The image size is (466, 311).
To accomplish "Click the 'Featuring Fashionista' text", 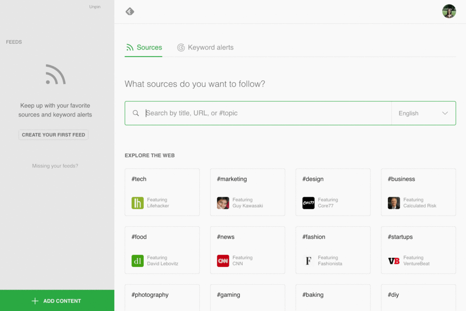I will point(330,260).
